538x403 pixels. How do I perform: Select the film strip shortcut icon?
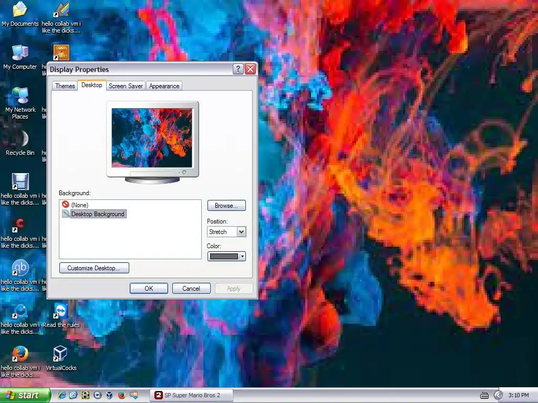[20, 182]
